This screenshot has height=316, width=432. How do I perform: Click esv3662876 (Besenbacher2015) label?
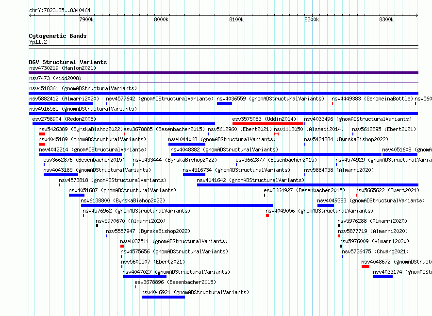click(84, 160)
